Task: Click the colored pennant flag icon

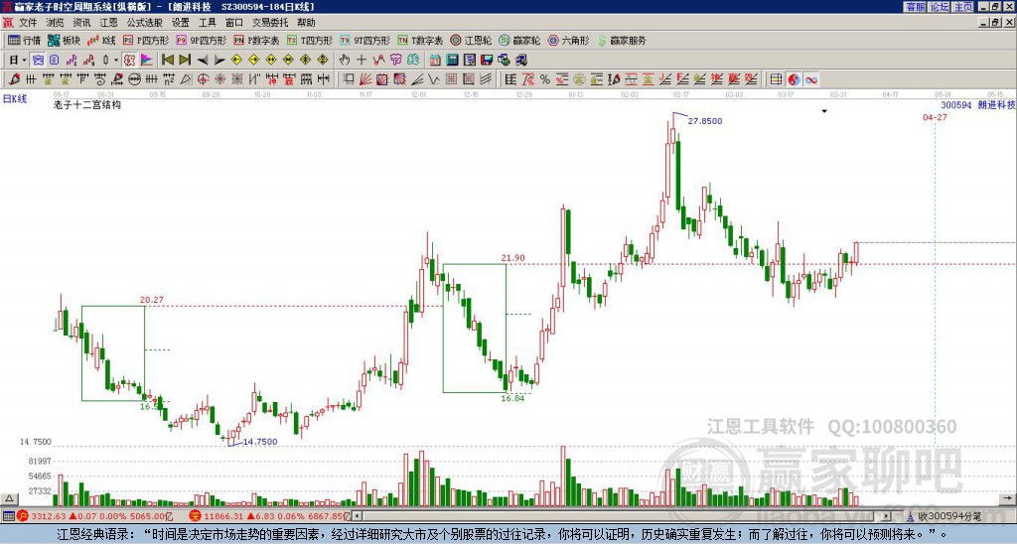Action: click(x=147, y=60)
